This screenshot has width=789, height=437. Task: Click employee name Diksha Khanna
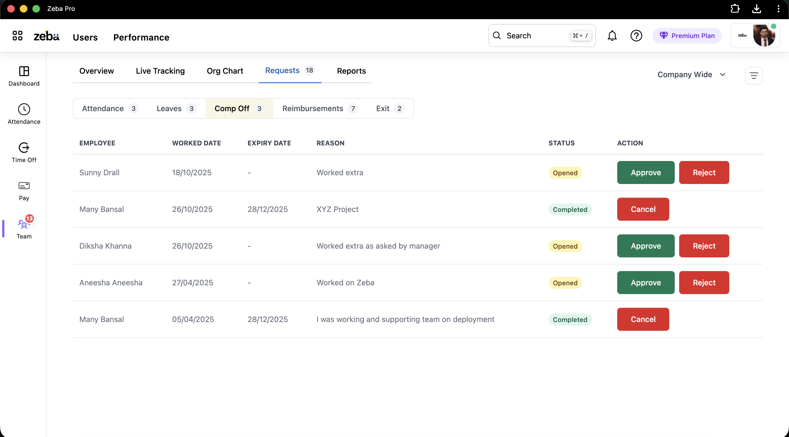[x=105, y=246]
